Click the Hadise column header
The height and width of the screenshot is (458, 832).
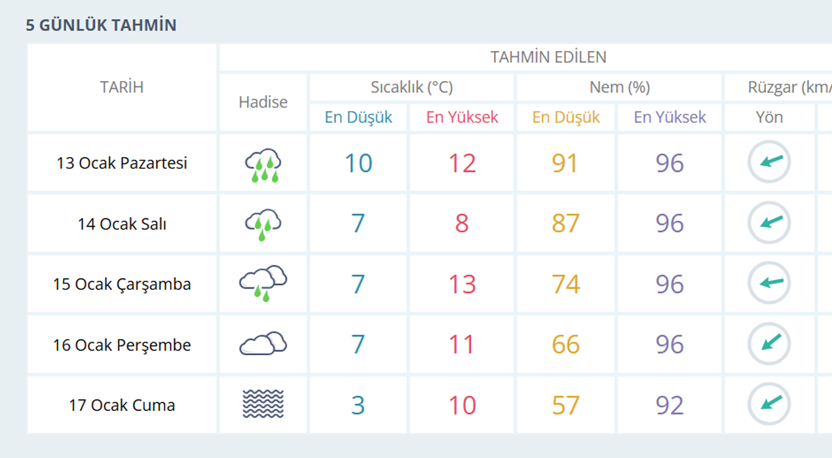click(263, 102)
